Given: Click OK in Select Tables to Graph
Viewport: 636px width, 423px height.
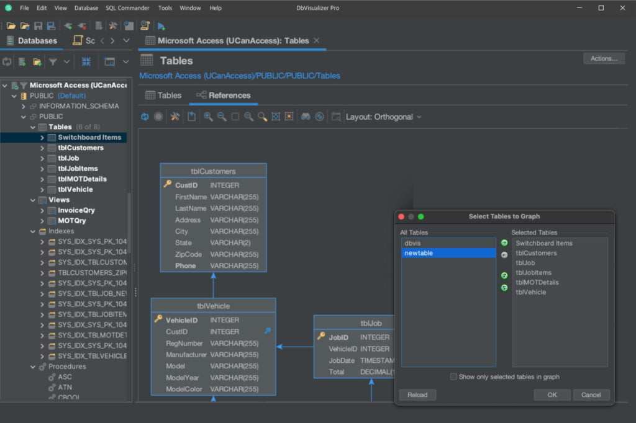Looking at the screenshot, I should (x=552, y=394).
